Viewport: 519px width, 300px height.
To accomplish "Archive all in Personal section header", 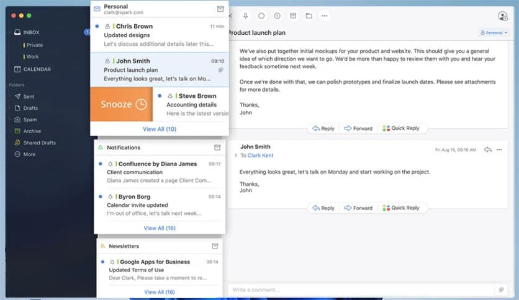I will tap(220, 9).
